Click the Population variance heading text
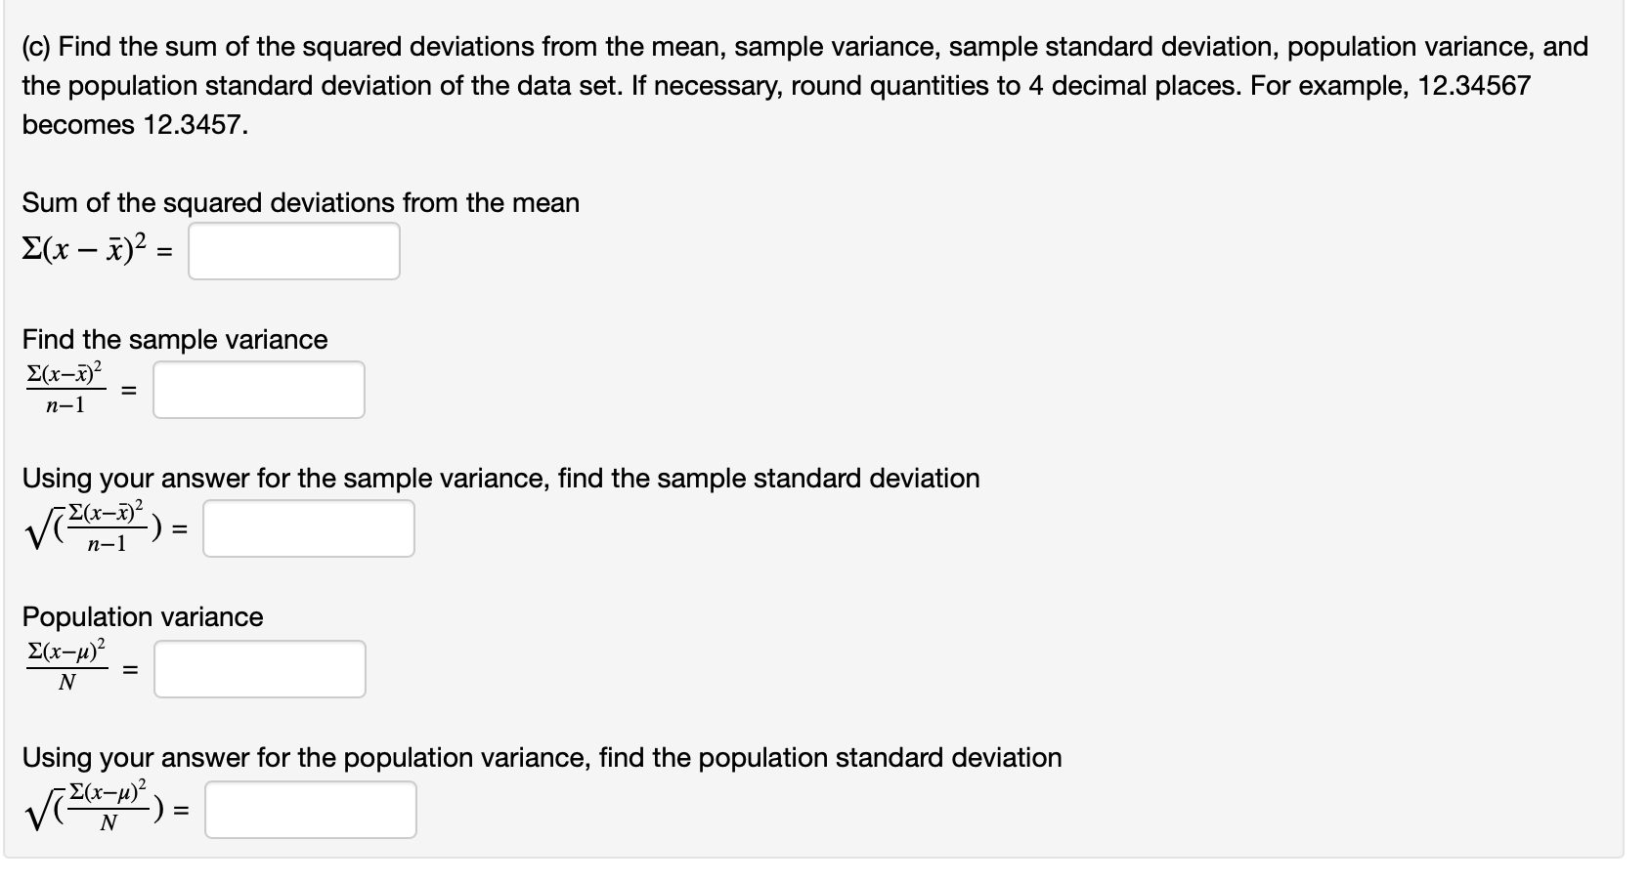The width and height of the screenshot is (1650, 883). 142,617
